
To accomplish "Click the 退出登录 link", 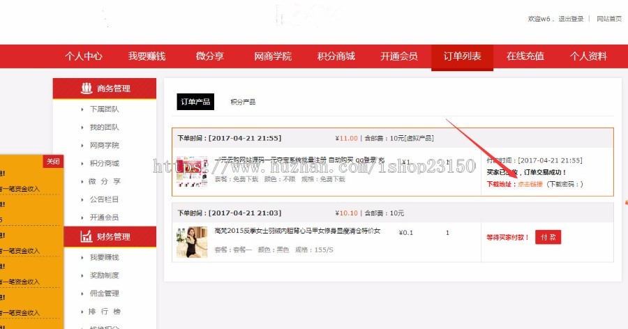I will click(x=571, y=19).
